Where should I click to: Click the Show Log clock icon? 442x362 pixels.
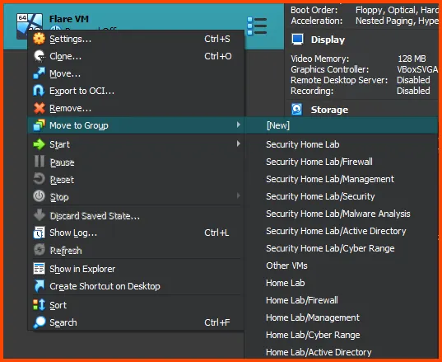coord(39,233)
